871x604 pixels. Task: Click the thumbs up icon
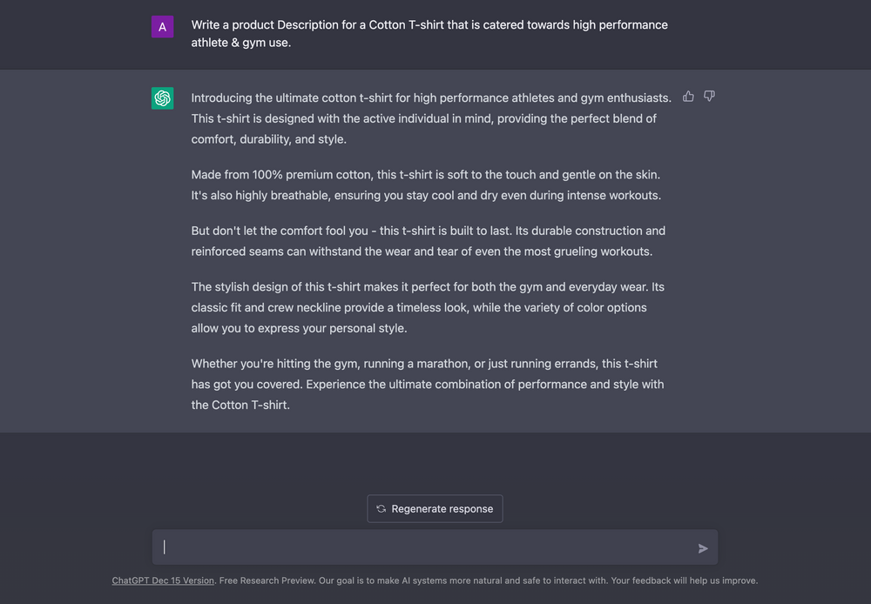[x=688, y=97]
